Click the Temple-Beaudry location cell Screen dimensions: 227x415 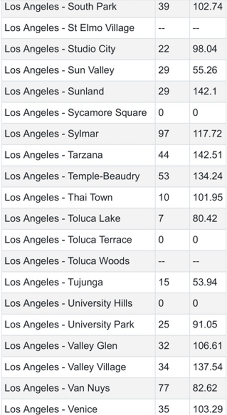point(72,177)
